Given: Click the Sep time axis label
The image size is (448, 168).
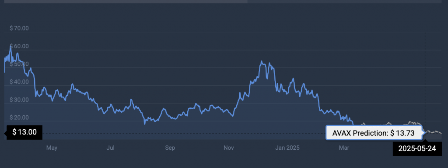Looking at the screenshot, I should point(170,148).
